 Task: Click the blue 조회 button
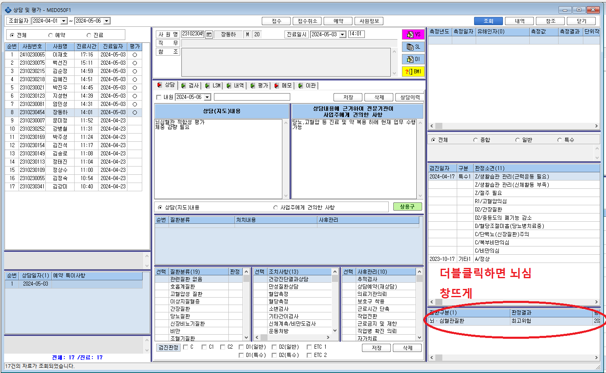[489, 21]
